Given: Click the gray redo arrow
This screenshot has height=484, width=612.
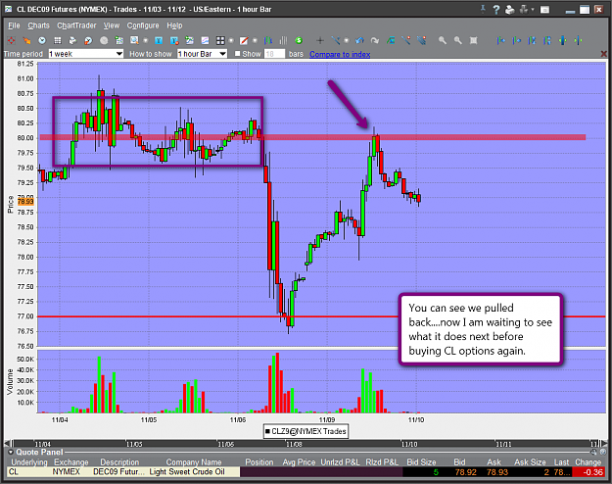Looking at the screenshot, I should coord(375,40).
